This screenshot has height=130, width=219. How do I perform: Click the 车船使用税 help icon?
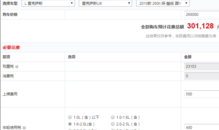tap(24, 128)
